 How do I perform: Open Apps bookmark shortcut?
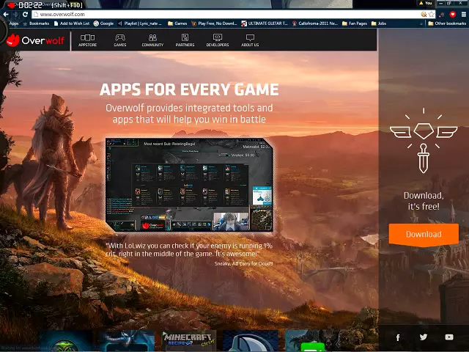(x=14, y=23)
